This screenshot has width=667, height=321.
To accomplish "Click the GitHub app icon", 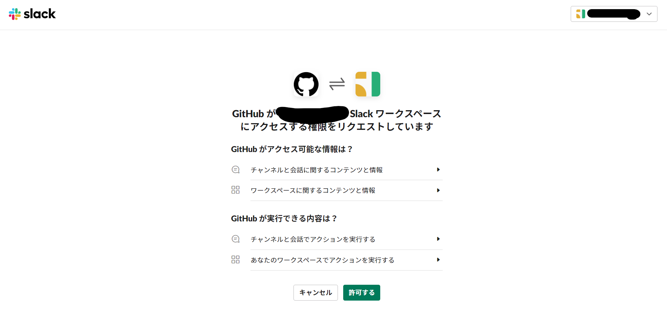I will click(x=306, y=84).
